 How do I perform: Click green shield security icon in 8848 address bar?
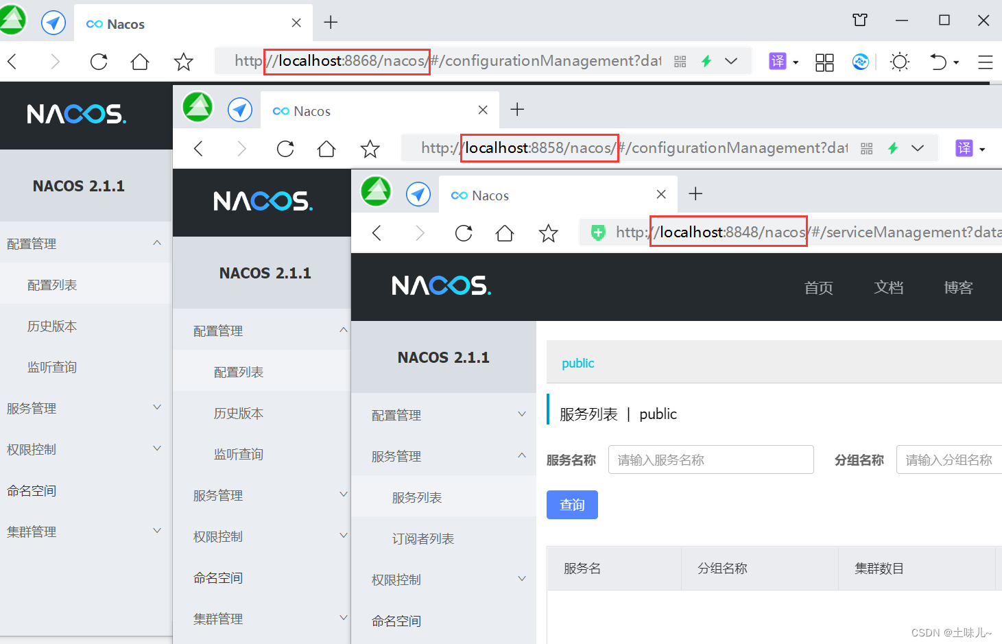(x=598, y=232)
